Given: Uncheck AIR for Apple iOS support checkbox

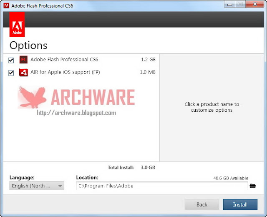Looking at the screenshot, I should click(11, 73).
